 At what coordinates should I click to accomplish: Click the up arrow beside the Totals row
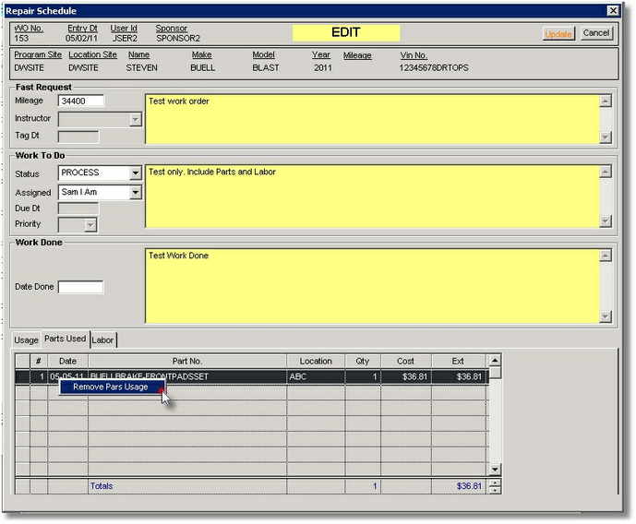495,482
